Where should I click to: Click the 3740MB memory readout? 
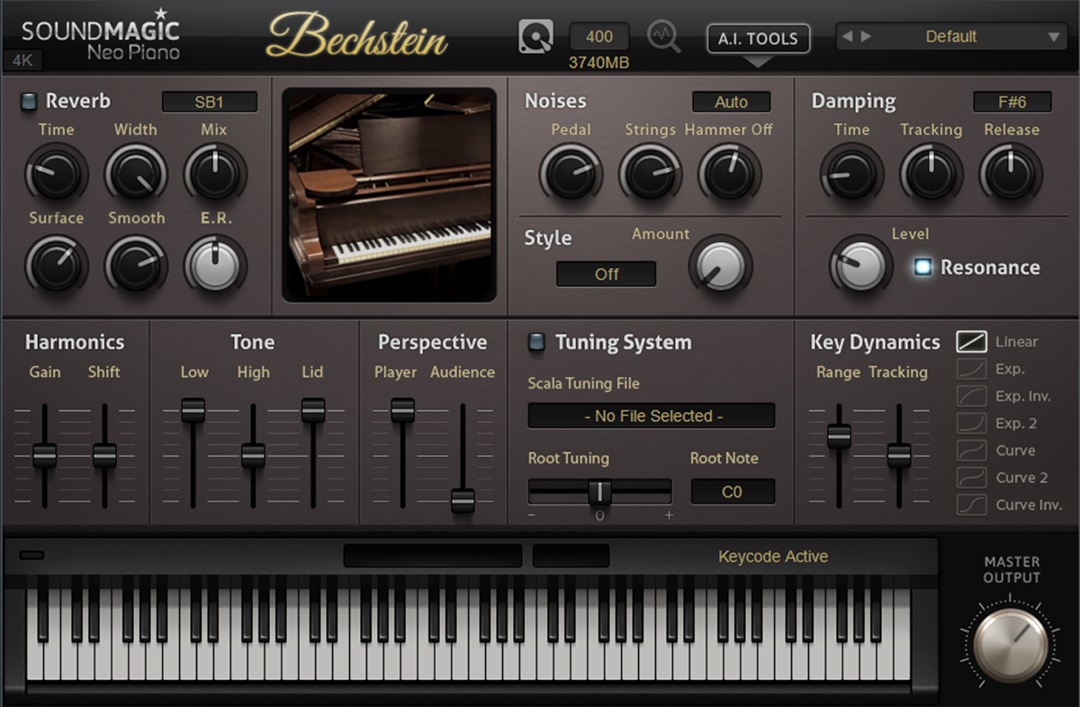coord(599,63)
